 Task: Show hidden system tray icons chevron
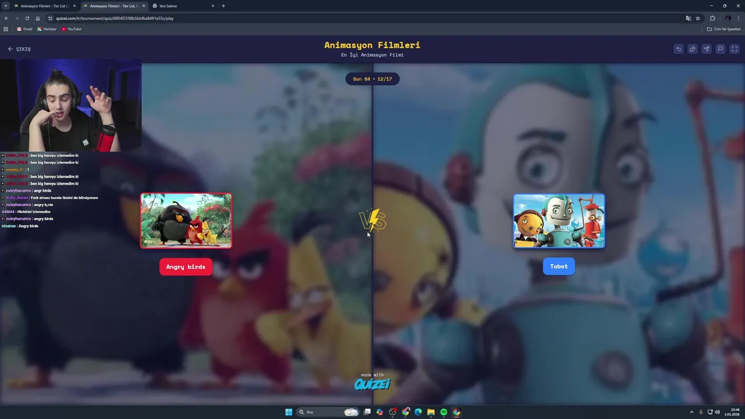click(691, 412)
